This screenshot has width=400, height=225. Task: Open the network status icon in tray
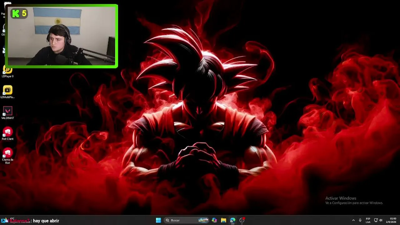coord(376,220)
